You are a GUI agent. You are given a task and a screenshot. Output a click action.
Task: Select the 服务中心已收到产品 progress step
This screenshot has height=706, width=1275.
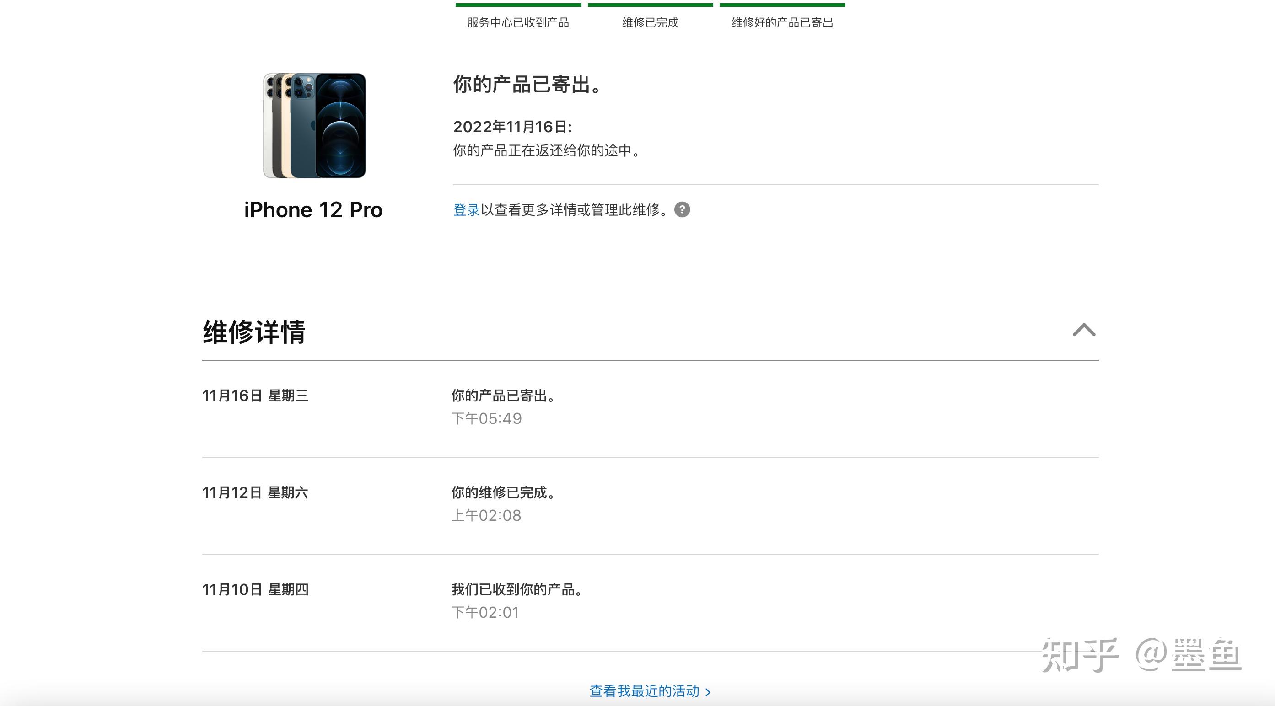pos(518,23)
